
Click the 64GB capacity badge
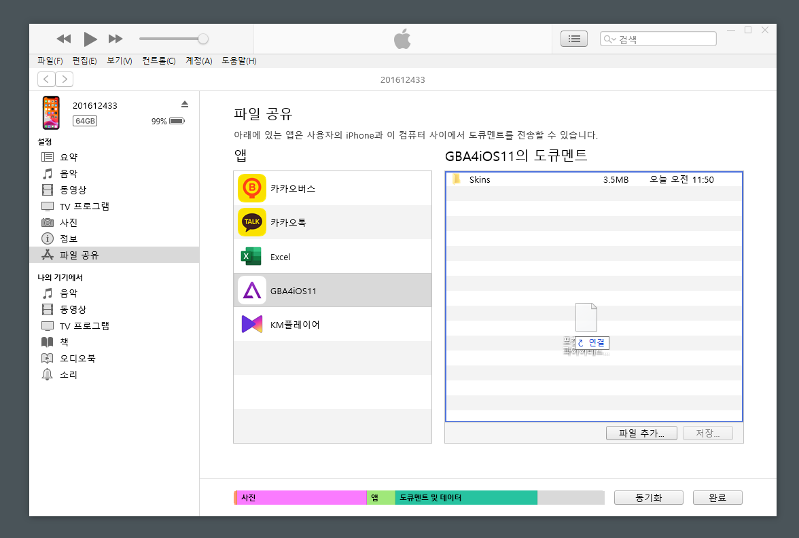(x=84, y=121)
